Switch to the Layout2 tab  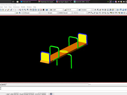click(x=3, y=84)
